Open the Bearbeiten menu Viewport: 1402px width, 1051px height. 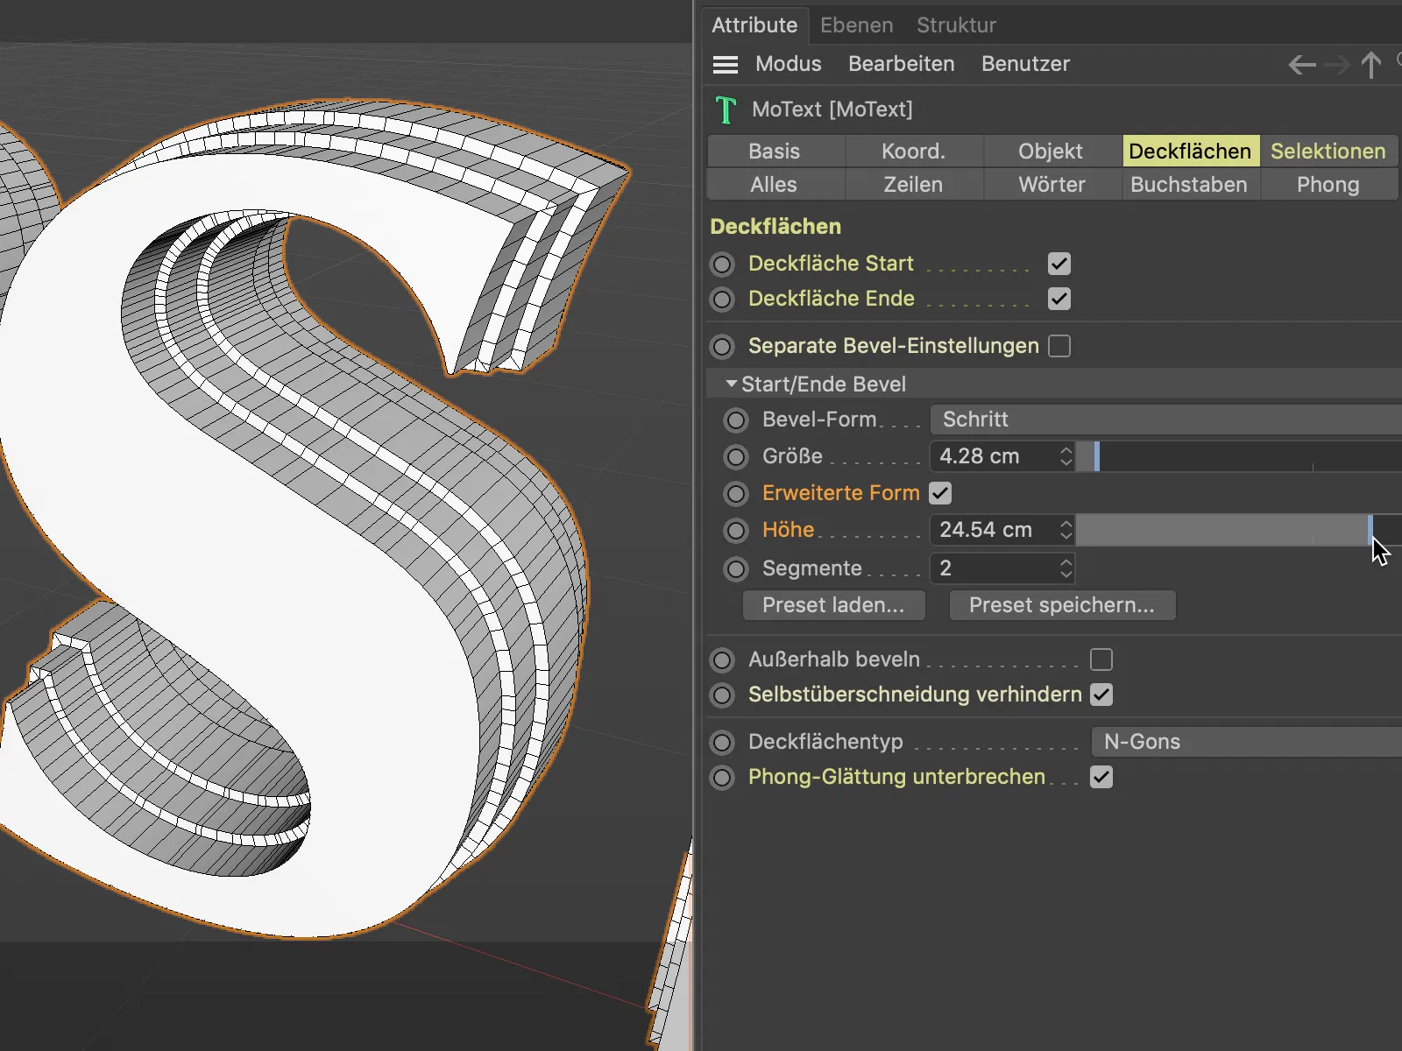(901, 64)
